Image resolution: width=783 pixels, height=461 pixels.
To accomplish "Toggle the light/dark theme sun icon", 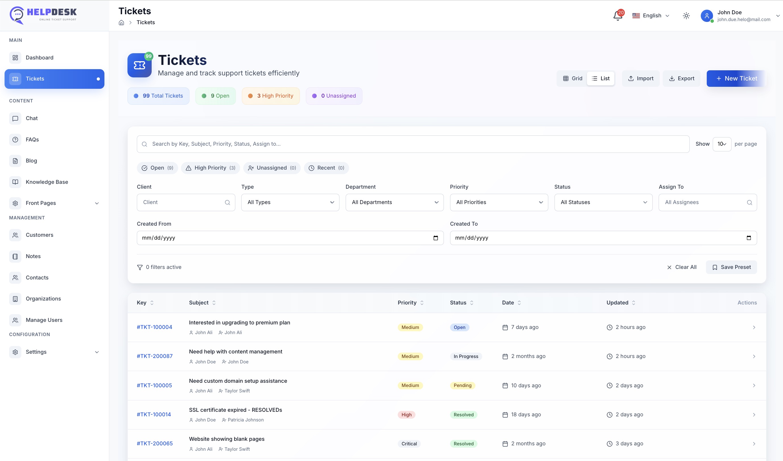I will click(686, 16).
